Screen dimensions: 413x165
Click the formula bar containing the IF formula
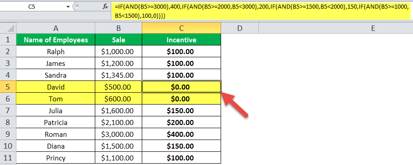pyautogui.click(x=262, y=11)
